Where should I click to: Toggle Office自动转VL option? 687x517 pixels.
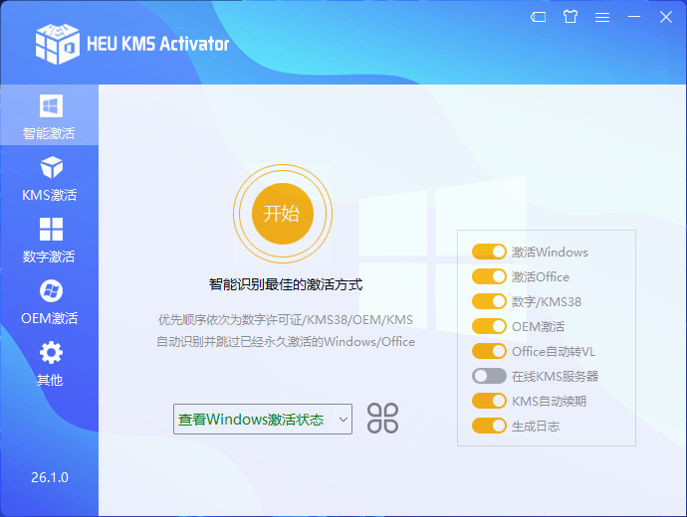(x=489, y=351)
